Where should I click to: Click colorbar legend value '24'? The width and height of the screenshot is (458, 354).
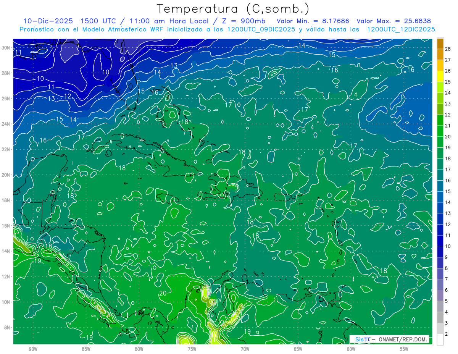(448, 92)
